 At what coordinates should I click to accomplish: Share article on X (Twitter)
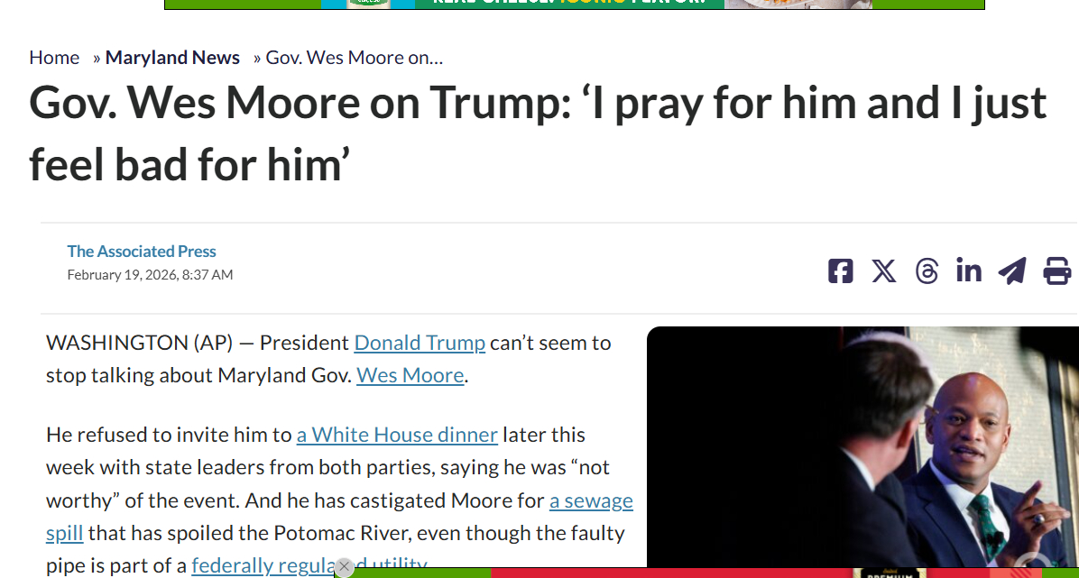(x=884, y=271)
